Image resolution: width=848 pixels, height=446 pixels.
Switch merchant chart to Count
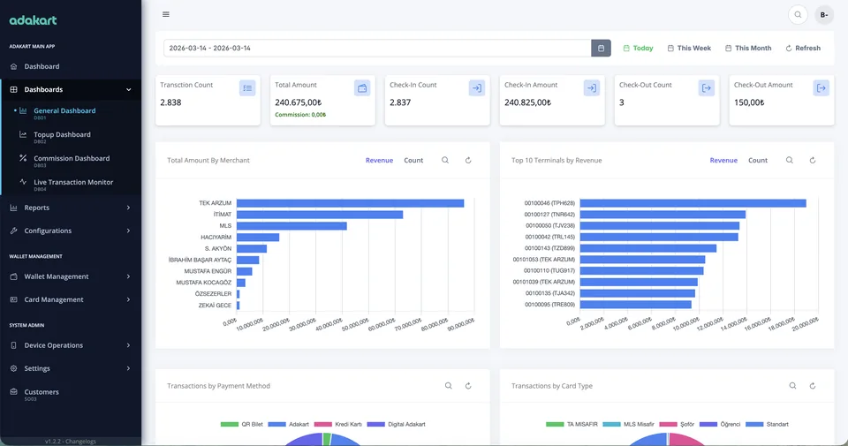413,161
